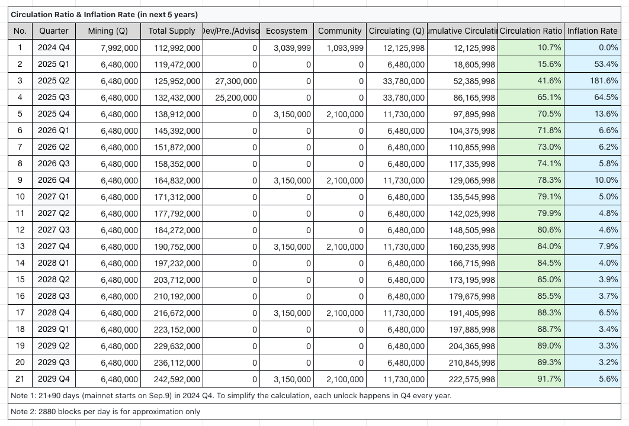Select the inflation rate 6.5% cell
Viewport: 629px width, 426px height.
[592, 312]
